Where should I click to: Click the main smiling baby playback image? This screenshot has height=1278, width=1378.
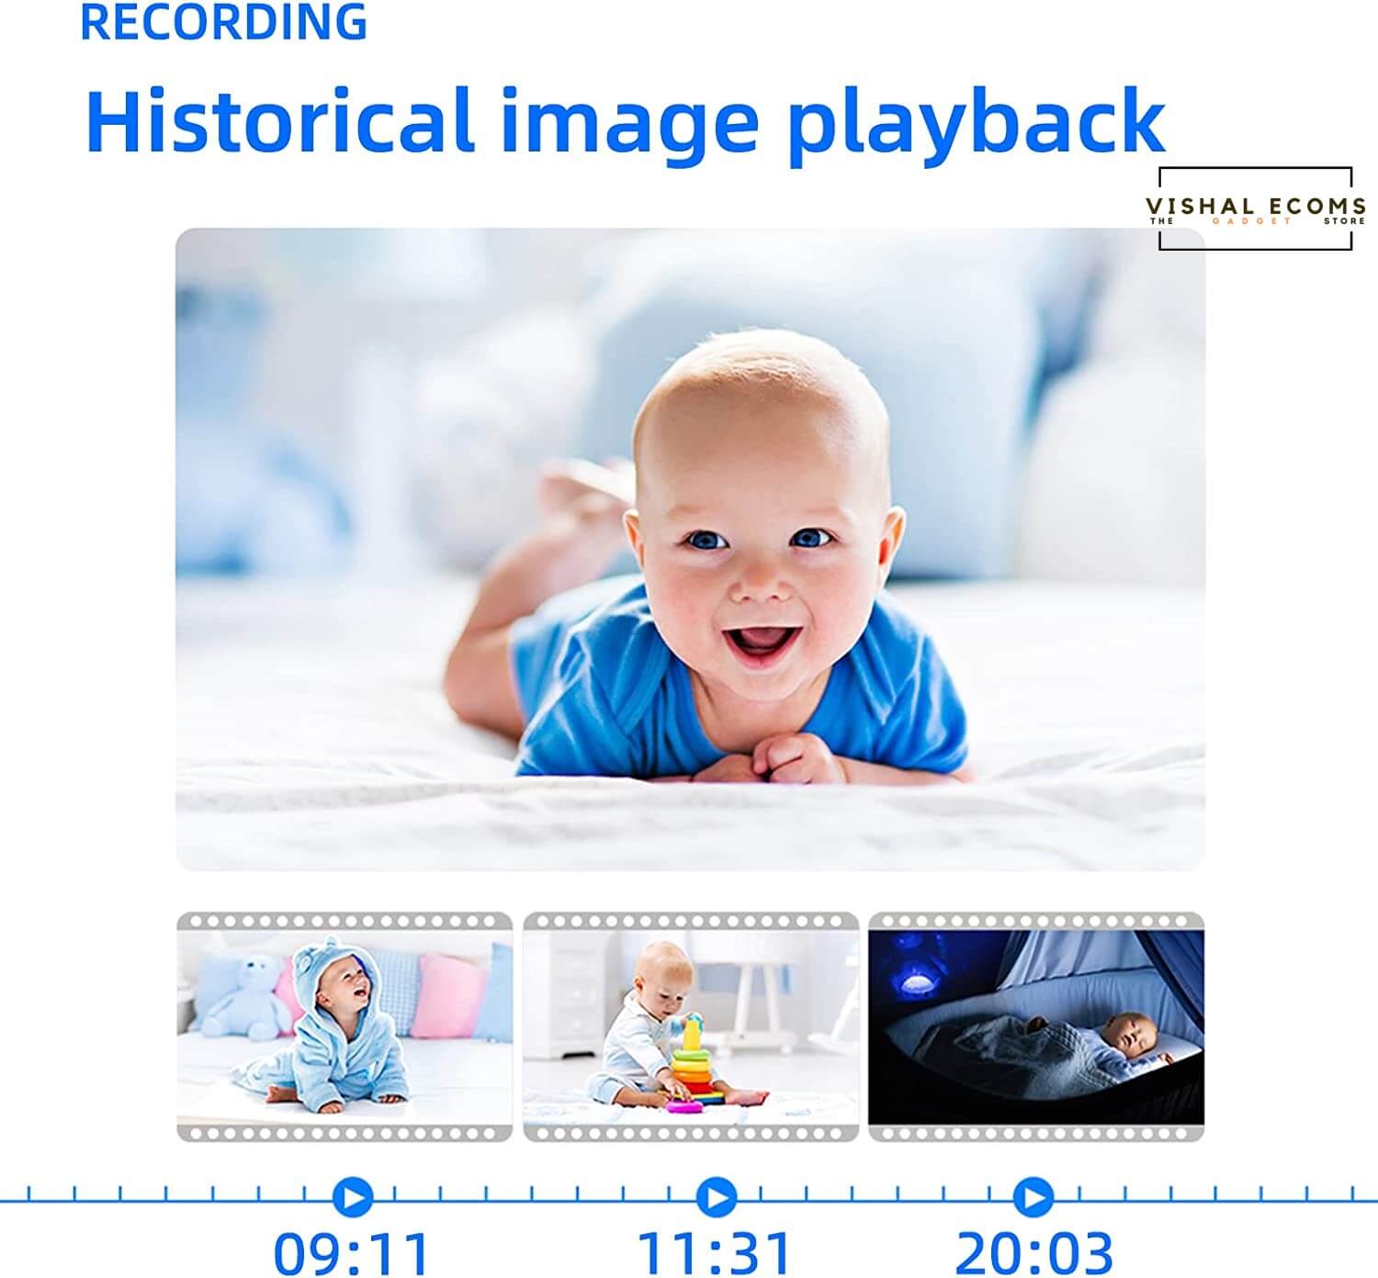click(x=689, y=549)
